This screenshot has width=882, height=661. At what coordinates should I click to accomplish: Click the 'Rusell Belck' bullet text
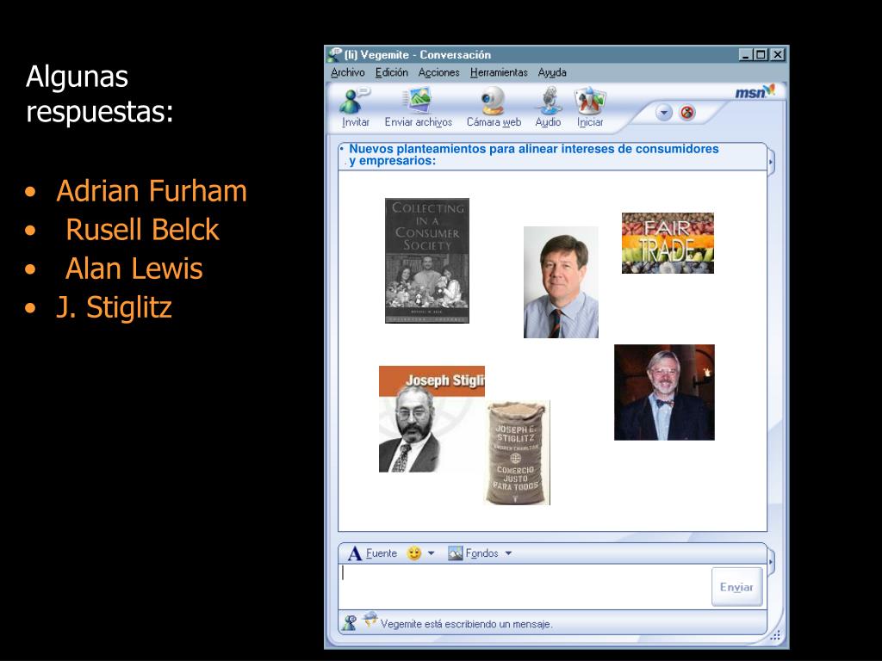[x=142, y=230]
